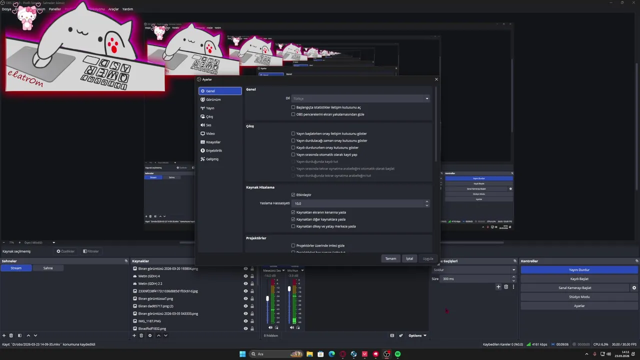This screenshot has height=360, width=640.
Task: Mute Mic/Aux speaker icon
Action: (x=291, y=327)
